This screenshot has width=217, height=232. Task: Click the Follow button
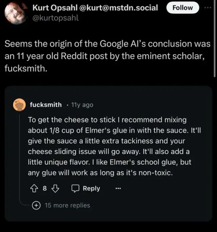183,8
